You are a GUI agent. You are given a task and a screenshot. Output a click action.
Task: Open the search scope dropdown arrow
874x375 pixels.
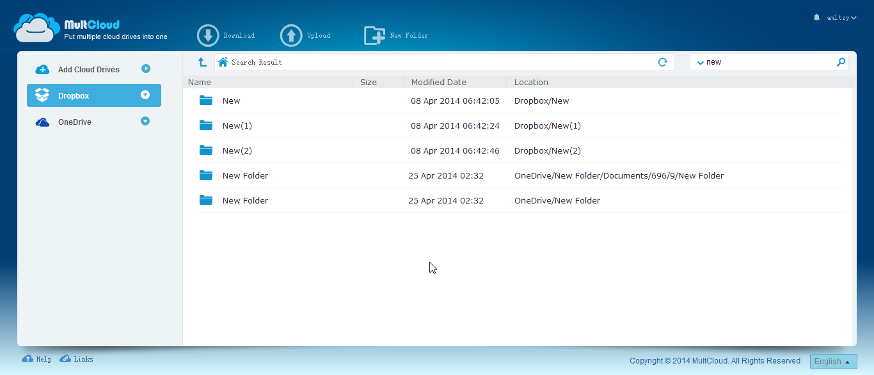tap(700, 63)
